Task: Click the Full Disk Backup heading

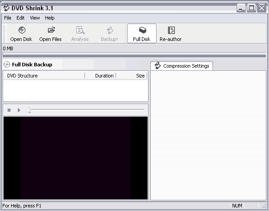Action: [32, 65]
